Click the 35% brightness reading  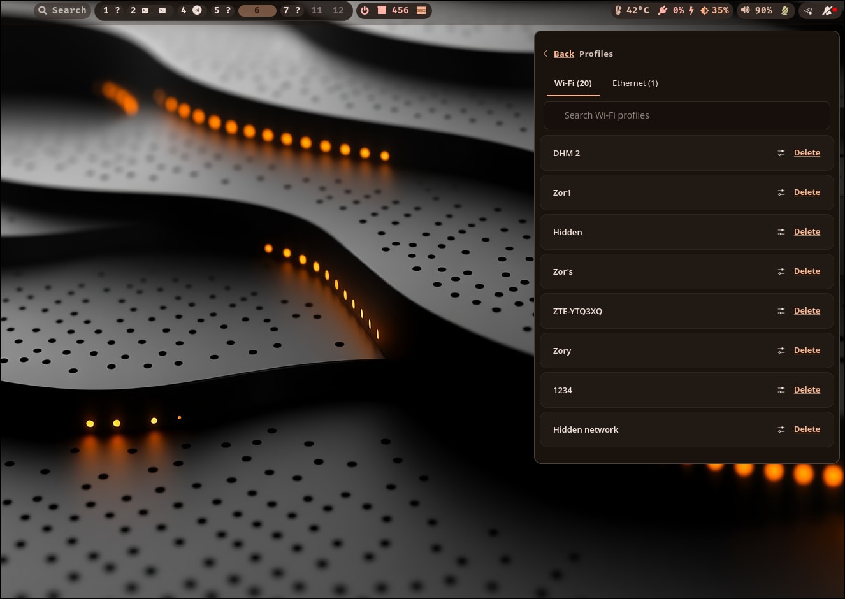(x=721, y=10)
